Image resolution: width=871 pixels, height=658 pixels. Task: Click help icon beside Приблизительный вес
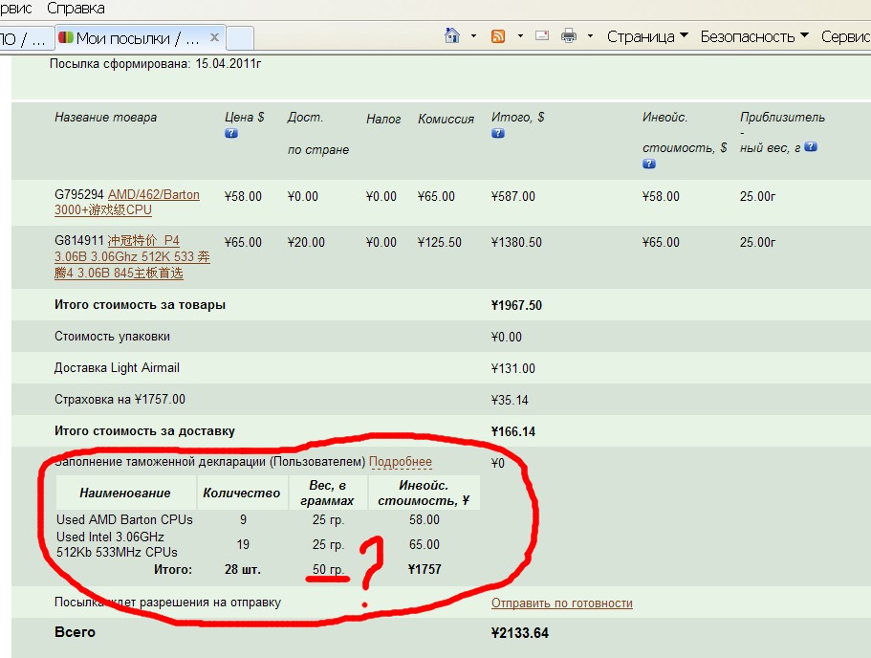coord(811,146)
